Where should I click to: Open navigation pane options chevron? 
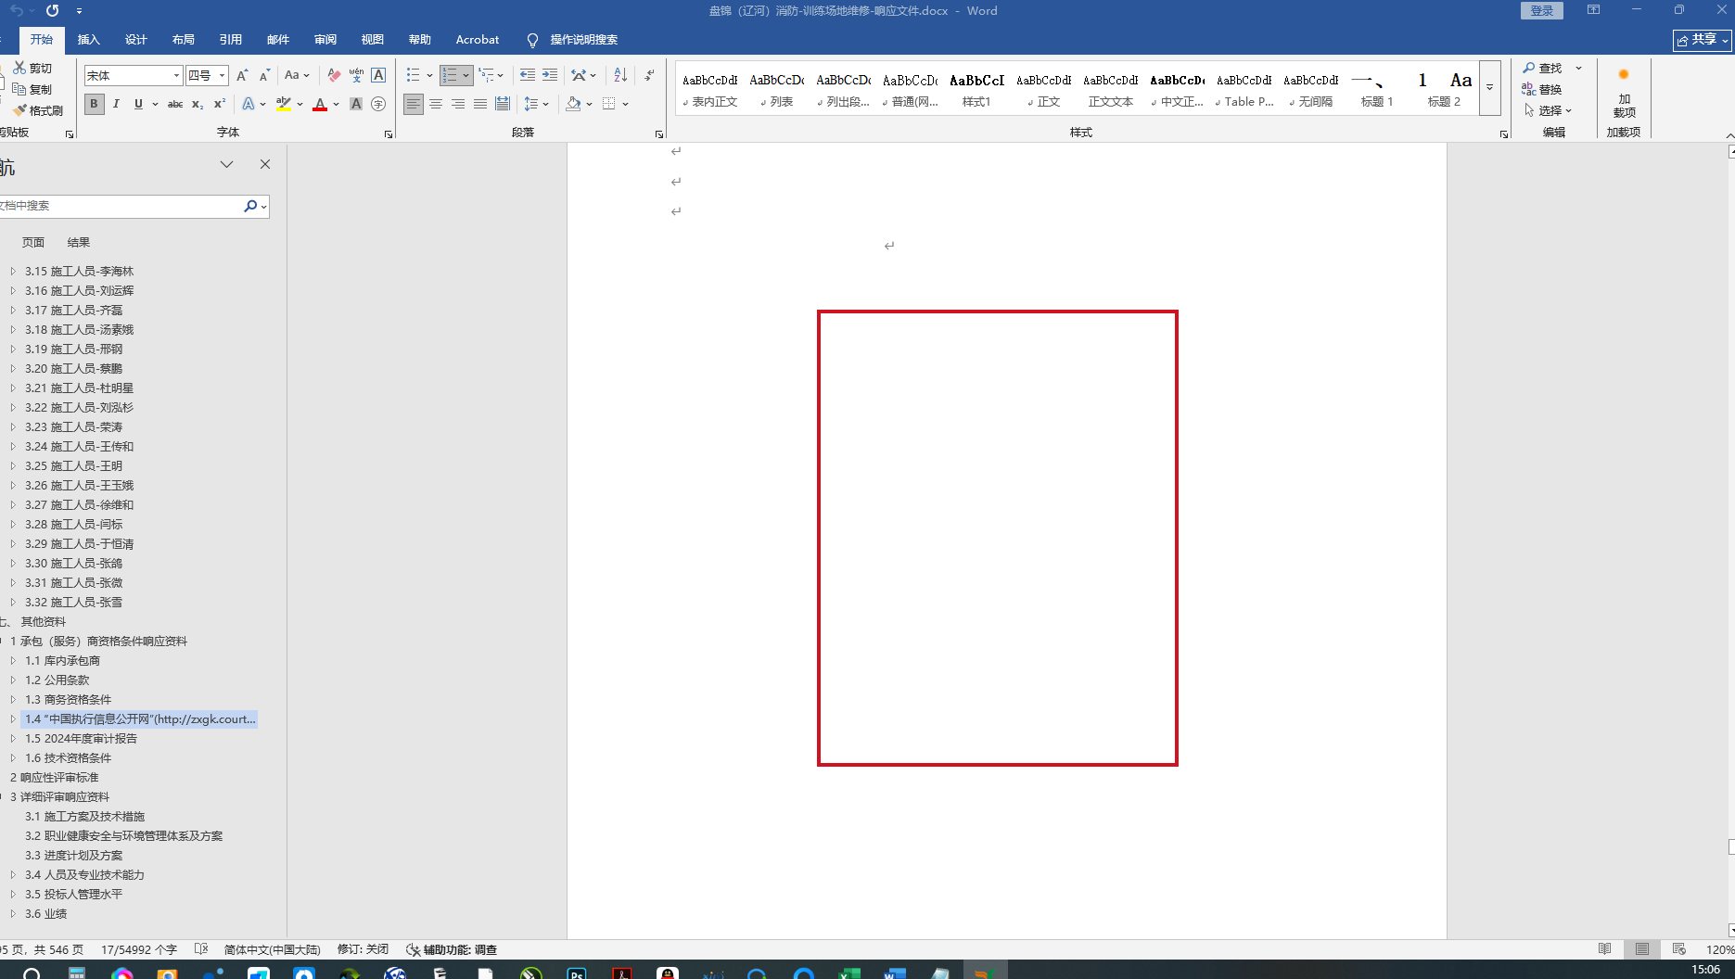[x=226, y=164]
